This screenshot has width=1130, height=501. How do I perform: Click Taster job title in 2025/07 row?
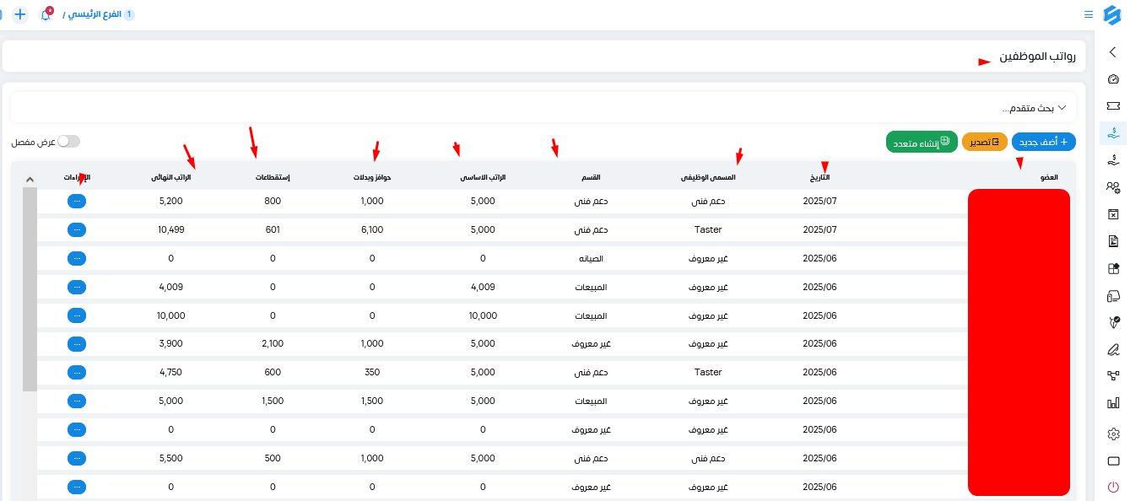(x=708, y=229)
